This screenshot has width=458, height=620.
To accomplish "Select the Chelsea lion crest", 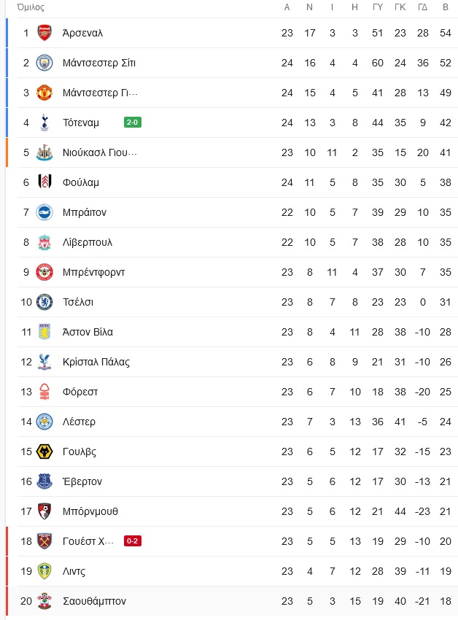I will point(44,302).
